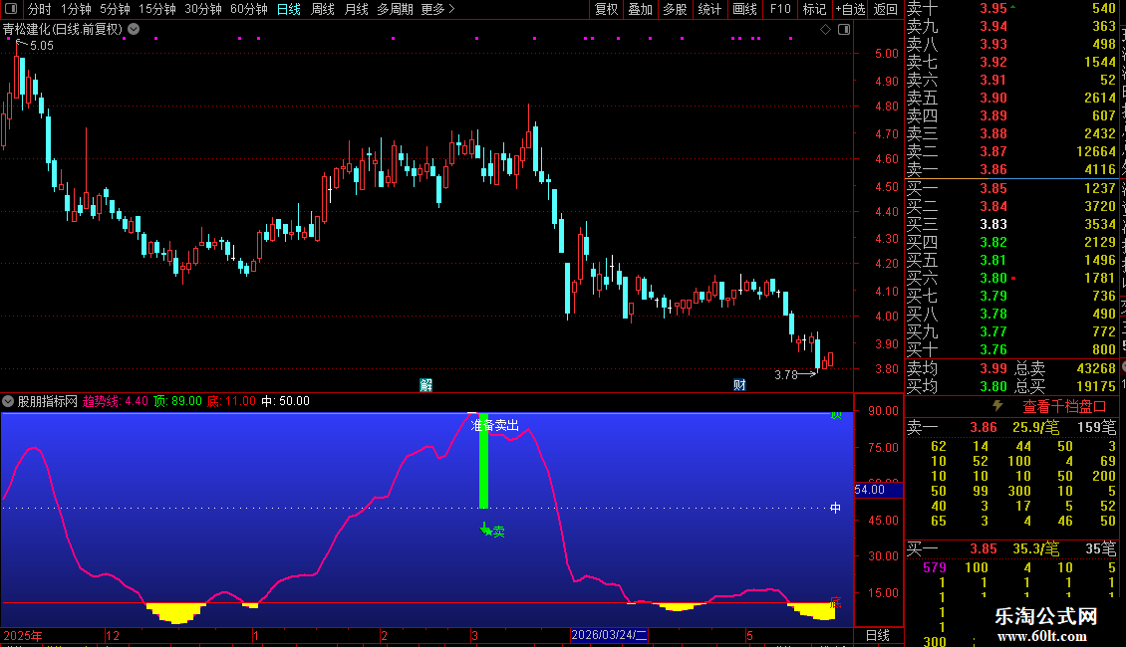Select the 1分钟 period
This screenshot has width=1126, height=647.
tap(76, 9)
